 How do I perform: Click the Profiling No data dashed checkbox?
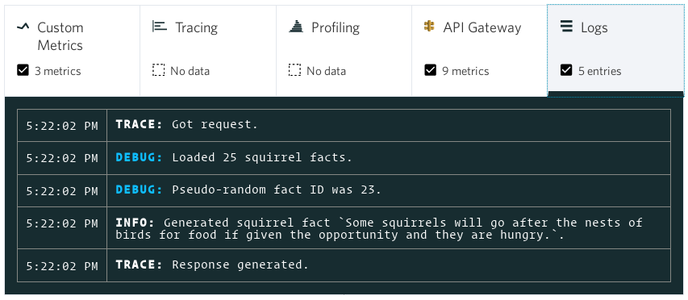coord(294,70)
